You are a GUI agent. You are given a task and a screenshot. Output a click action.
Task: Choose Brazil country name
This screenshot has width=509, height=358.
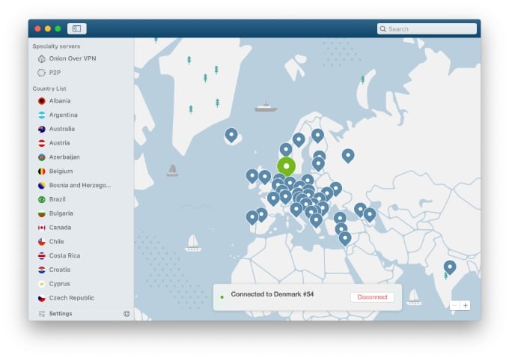pyautogui.click(x=57, y=199)
